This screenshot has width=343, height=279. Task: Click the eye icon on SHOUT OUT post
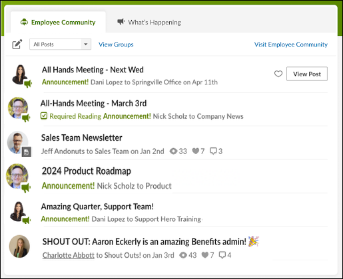183,255
